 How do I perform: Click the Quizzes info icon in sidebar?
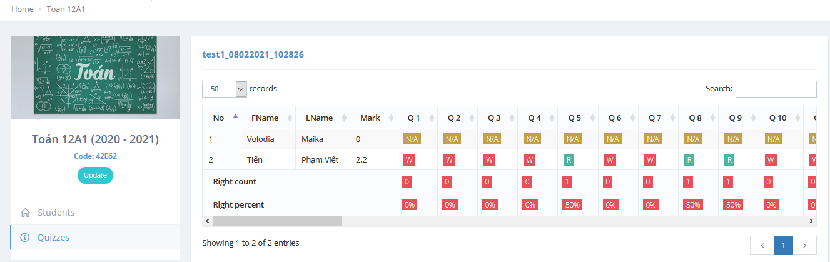pyautogui.click(x=26, y=238)
